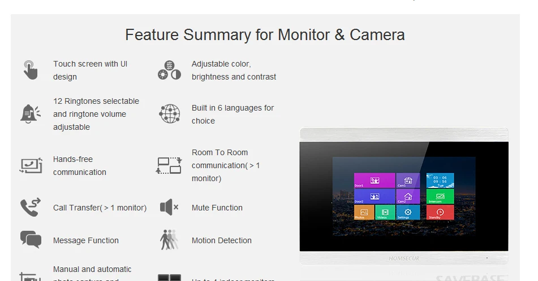Click the motion detection walking figures icon
The height and width of the screenshot is (281, 538).
tap(169, 240)
